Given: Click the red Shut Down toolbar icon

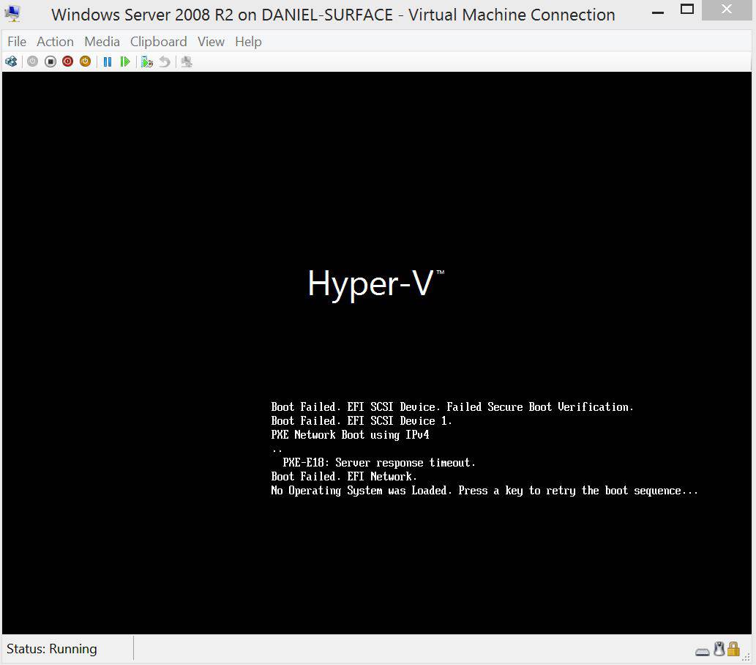Looking at the screenshot, I should point(67,62).
